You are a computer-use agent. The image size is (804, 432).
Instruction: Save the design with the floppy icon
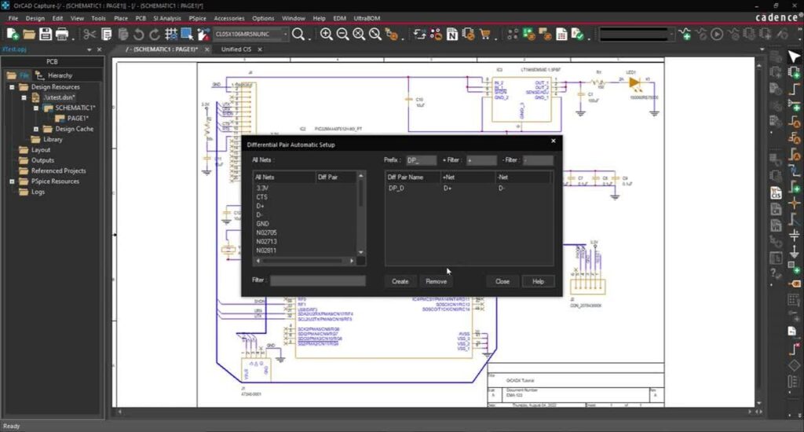pos(45,35)
